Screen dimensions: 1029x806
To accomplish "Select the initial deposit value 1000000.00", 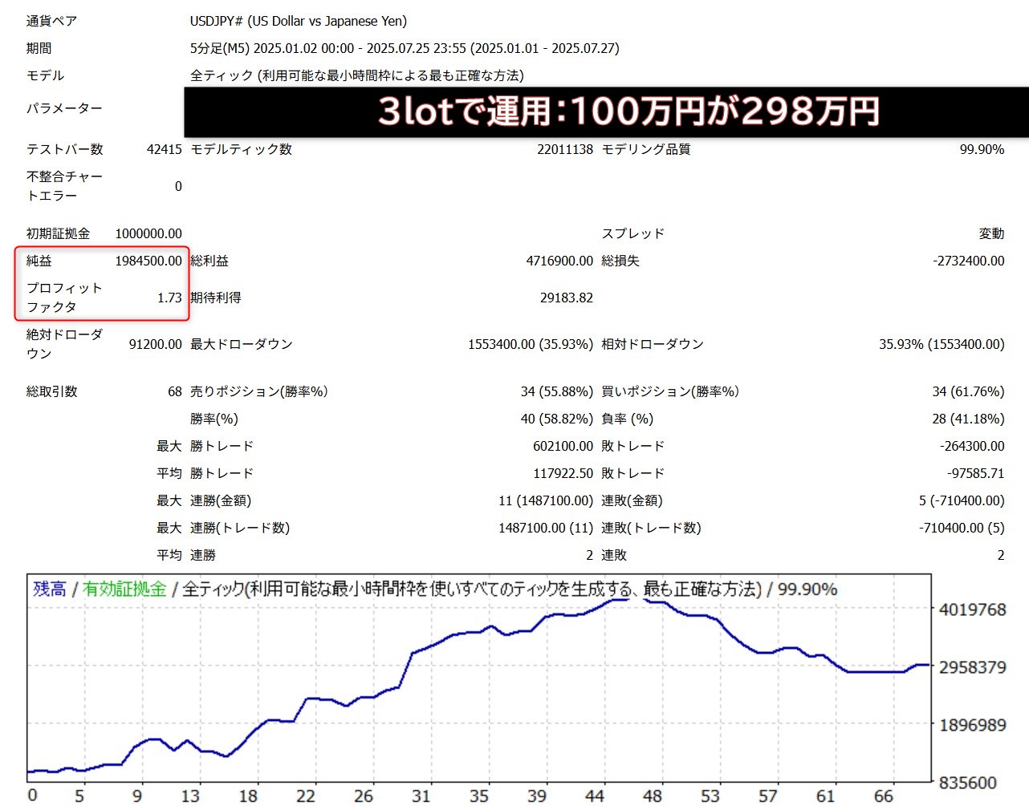I will coord(148,233).
